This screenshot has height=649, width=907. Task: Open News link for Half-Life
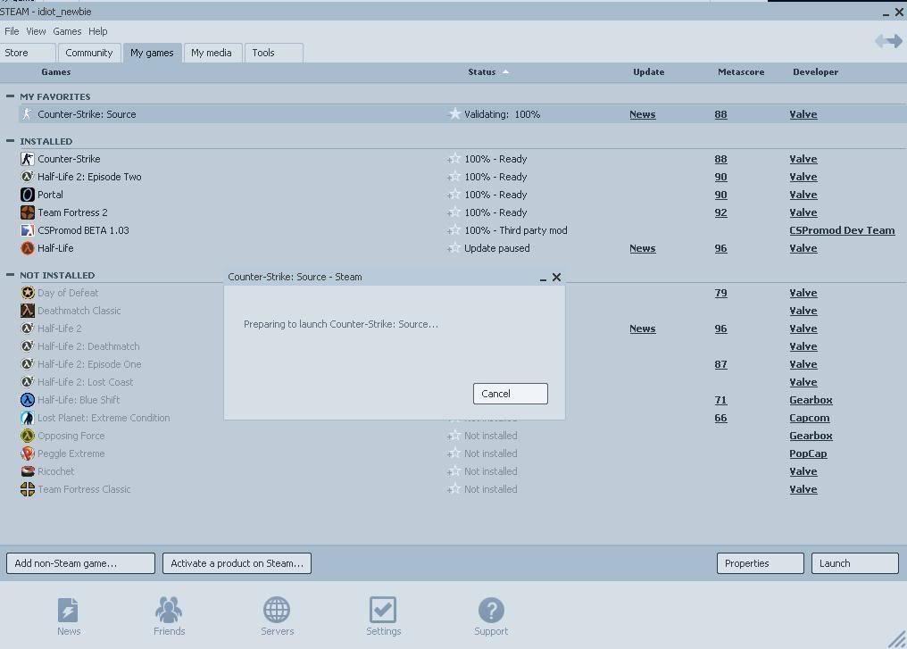(x=642, y=248)
